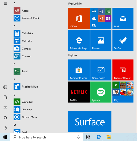Click the letter A section header

[14, 4]
